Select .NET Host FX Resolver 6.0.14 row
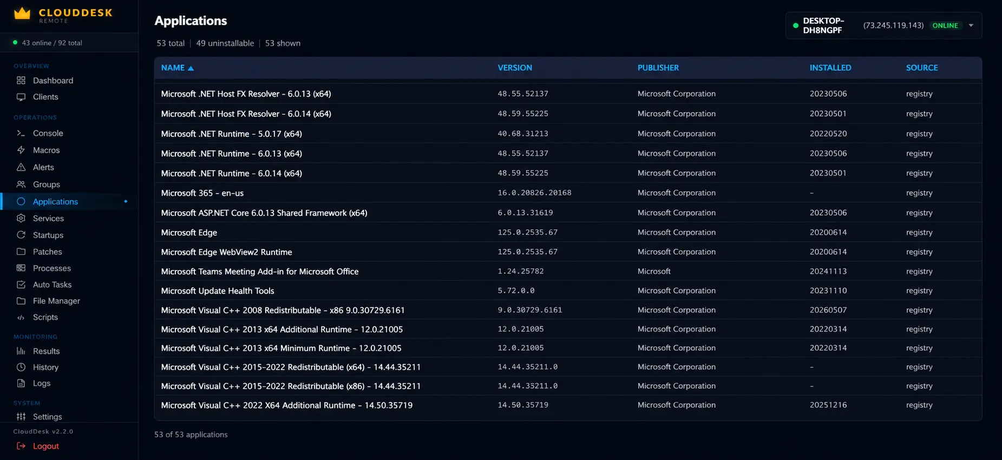The height and width of the screenshot is (460, 1002). (x=568, y=114)
